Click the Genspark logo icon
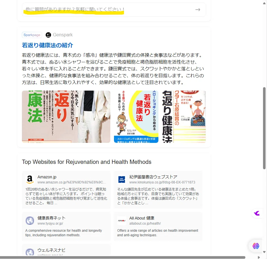267x259 pixels. coord(48,35)
